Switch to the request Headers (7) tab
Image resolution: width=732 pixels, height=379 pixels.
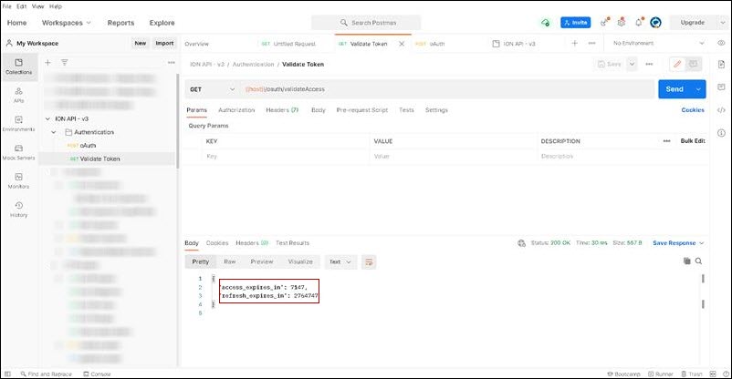[282, 110]
